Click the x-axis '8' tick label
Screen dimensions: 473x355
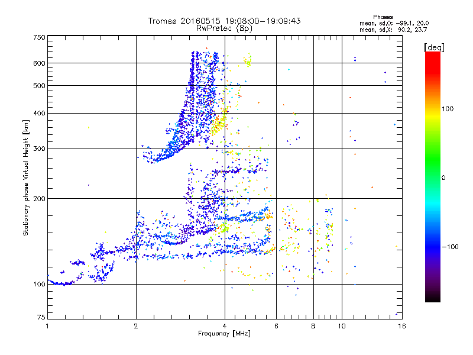coord(313,326)
